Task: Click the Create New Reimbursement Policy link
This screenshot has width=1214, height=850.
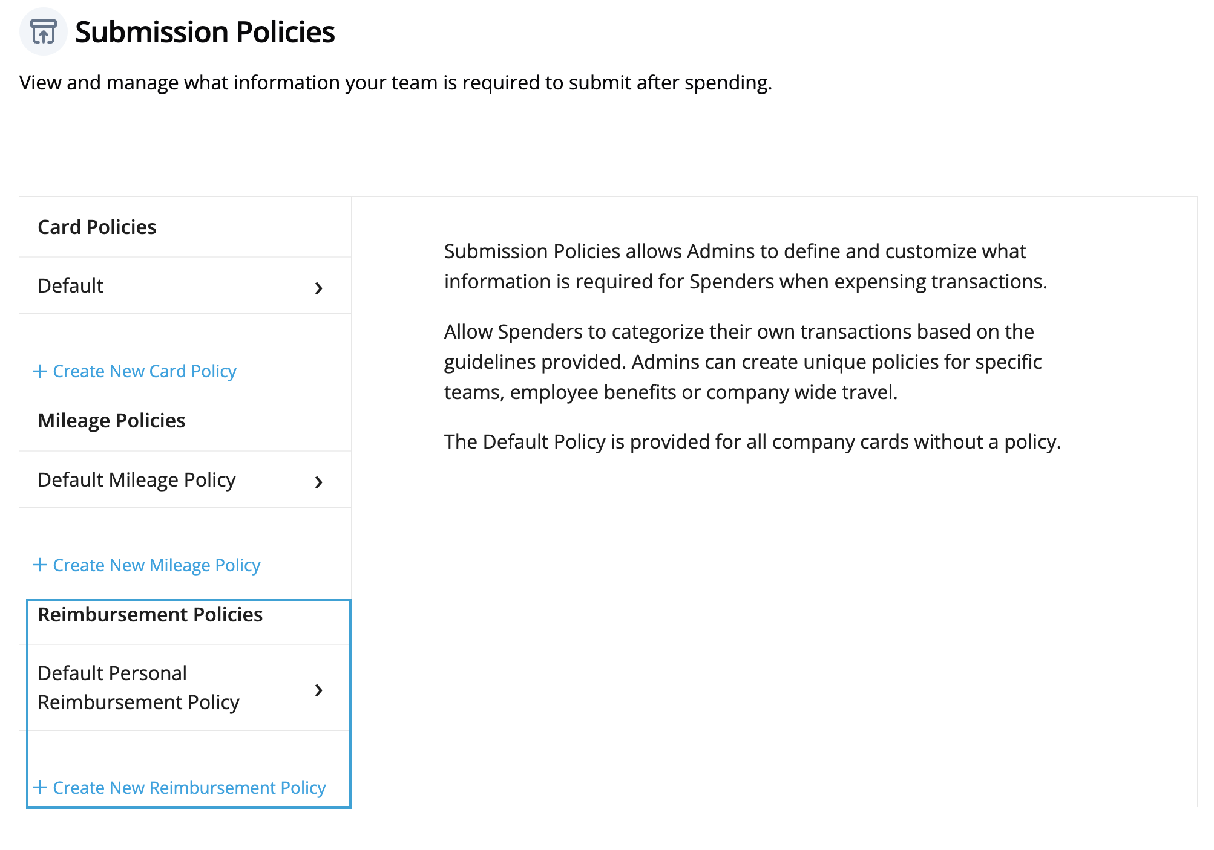Action: click(189, 788)
